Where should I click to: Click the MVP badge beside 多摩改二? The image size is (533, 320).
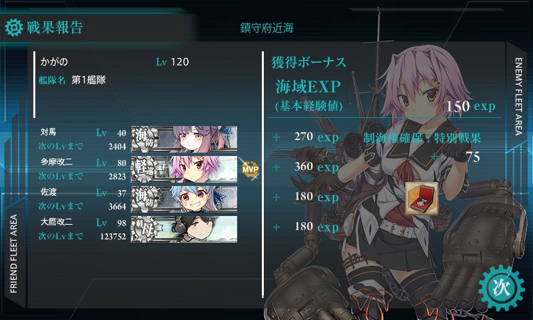pyautogui.click(x=251, y=169)
